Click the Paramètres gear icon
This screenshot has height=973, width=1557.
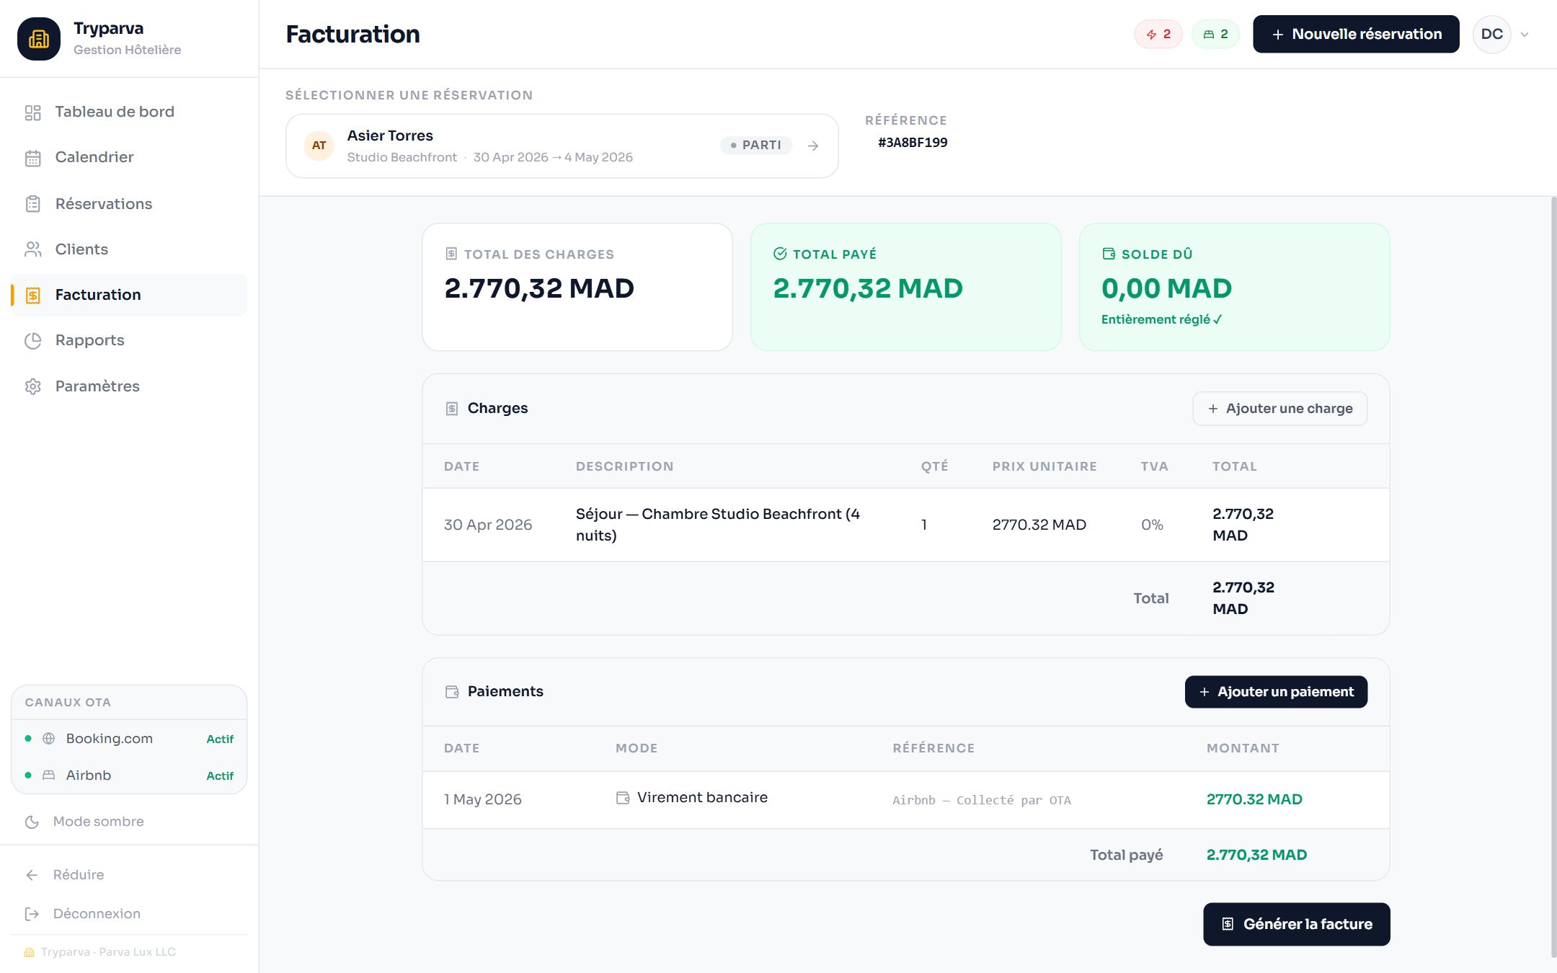33,386
